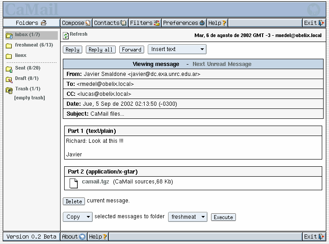This screenshot has width=329, height=244.
Task: Click the Refresh icon
Action: 66,36
